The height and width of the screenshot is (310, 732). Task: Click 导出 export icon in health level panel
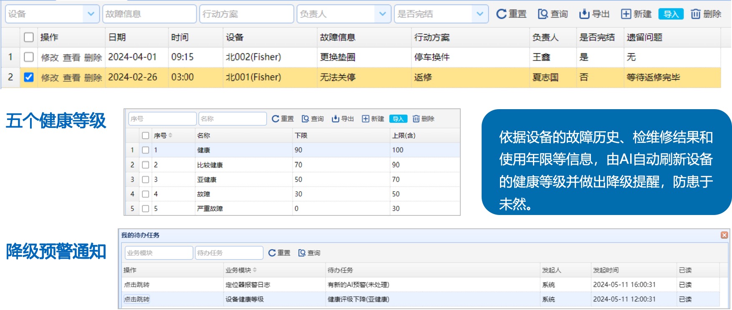click(335, 119)
